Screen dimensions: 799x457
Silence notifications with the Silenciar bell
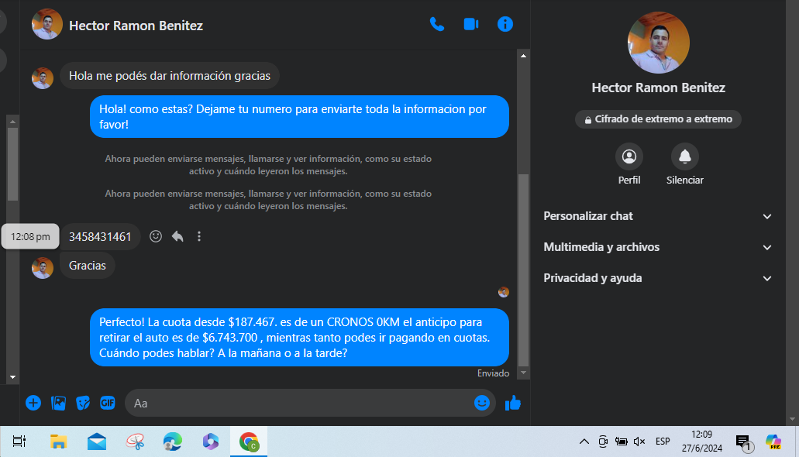click(x=684, y=157)
